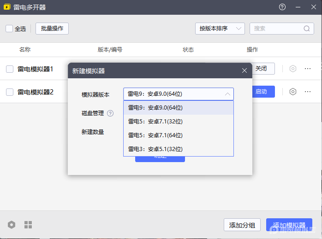The width and height of the screenshot is (322, 239).
Task: Select 雷电3：安卓5.1(32位) option
Action: tap(179, 149)
